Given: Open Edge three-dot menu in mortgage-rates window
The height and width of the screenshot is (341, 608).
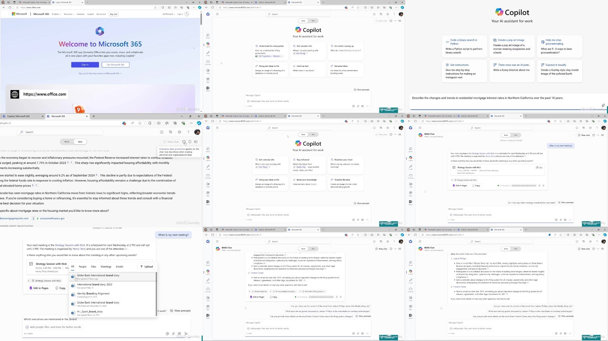Looking at the screenshot, I should (x=191, y=123).
